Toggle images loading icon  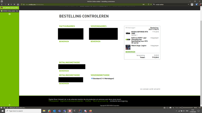click(x=170, y=108)
